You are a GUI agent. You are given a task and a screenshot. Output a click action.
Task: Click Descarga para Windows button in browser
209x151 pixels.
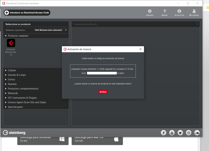pos(43,141)
